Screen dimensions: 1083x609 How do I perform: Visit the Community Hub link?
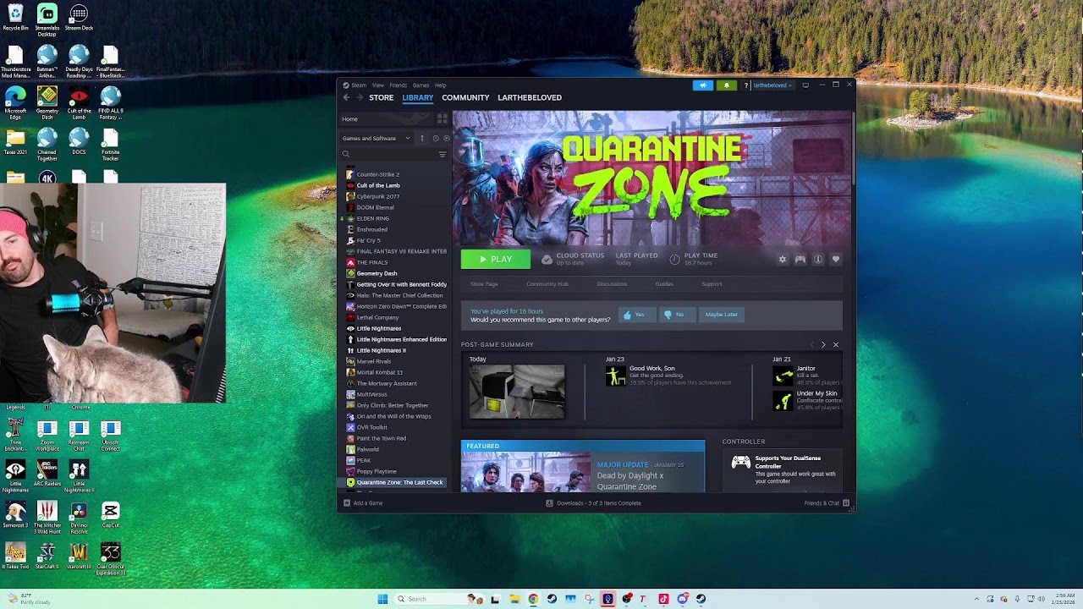pos(547,284)
